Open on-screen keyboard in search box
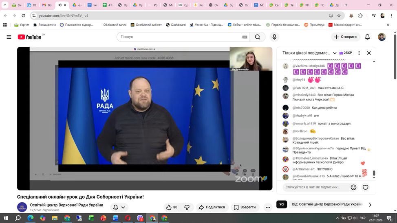 click(x=245, y=37)
